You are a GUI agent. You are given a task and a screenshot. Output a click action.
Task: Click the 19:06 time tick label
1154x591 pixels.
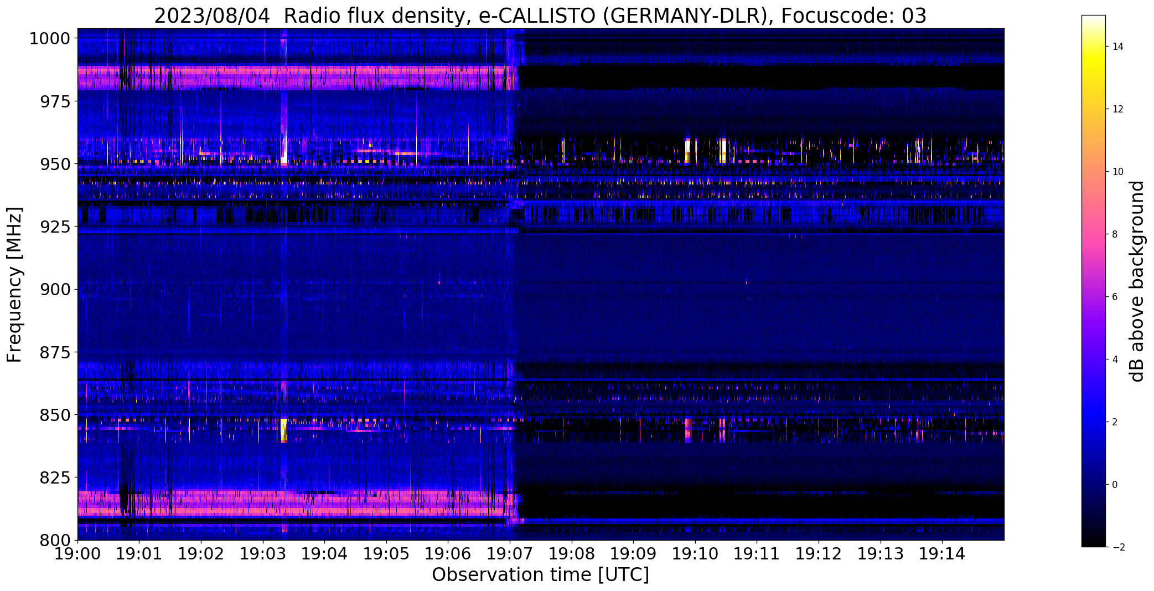click(448, 554)
